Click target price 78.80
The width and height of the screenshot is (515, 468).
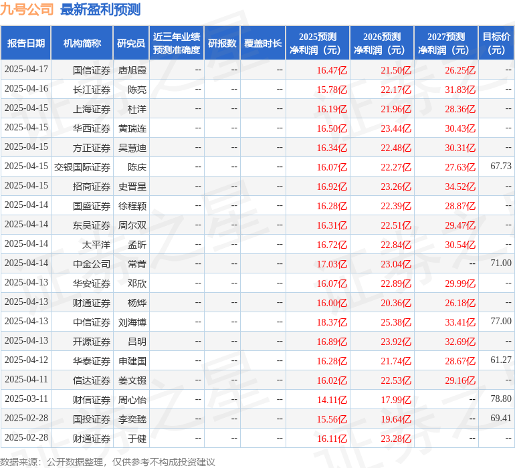(501, 398)
